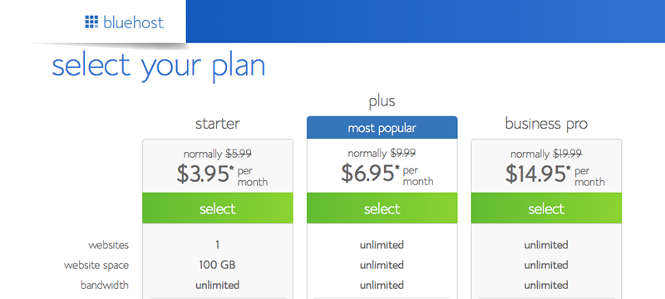Click the websites row label
The height and width of the screenshot is (299, 665).
point(109,245)
